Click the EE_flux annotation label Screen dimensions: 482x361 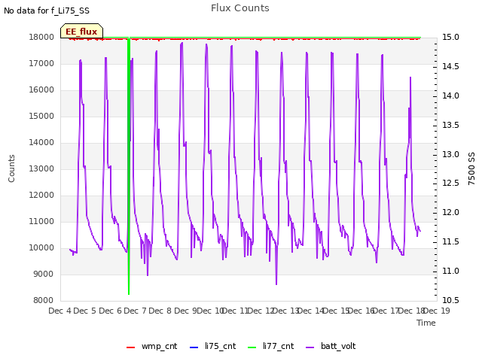(x=81, y=32)
